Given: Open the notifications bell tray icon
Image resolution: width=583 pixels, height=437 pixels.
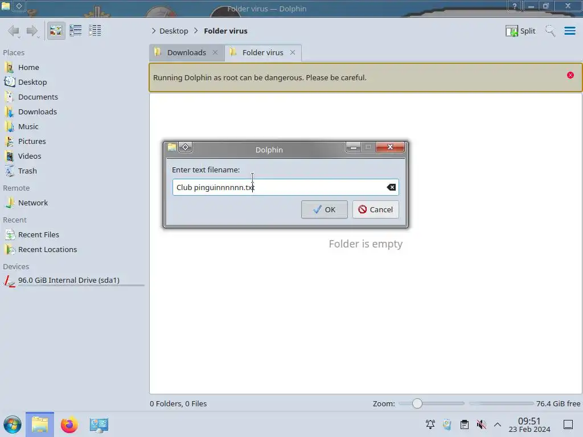Looking at the screenshot, I should pos(430,424).
